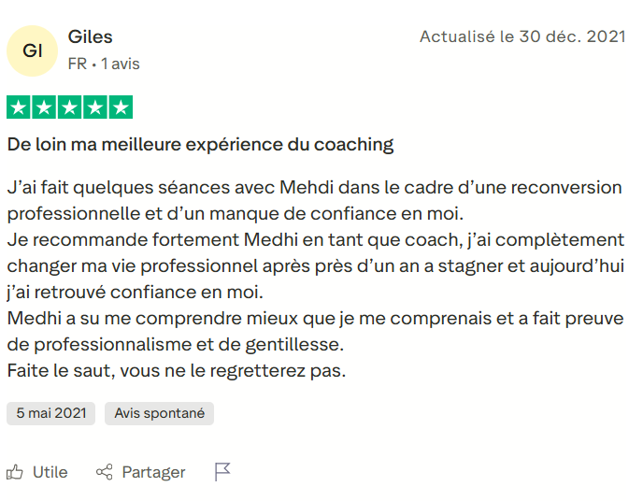This screenshot has height=501, width=643.
Task: Open the review title "De loin ma meilleure expérience"
Action: point(200,145)
